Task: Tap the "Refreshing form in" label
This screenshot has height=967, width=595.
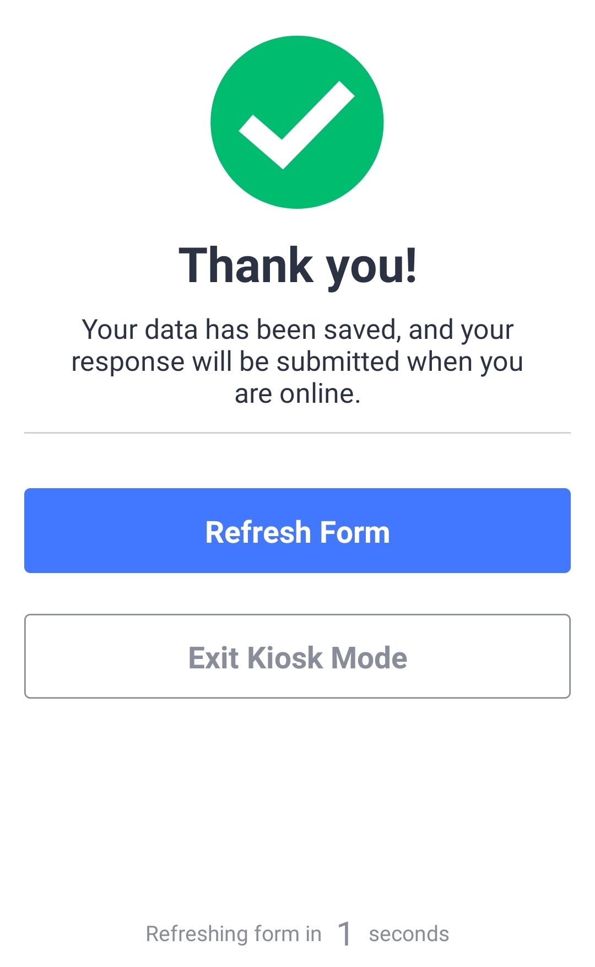Action: coord(234,934)
